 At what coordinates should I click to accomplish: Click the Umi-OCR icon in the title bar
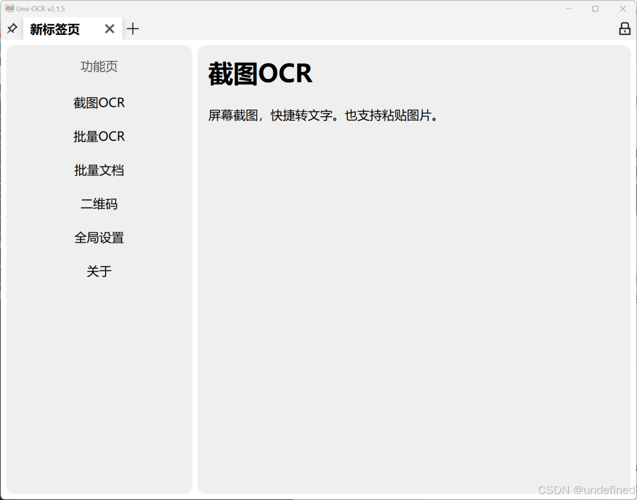pos(8,8)
